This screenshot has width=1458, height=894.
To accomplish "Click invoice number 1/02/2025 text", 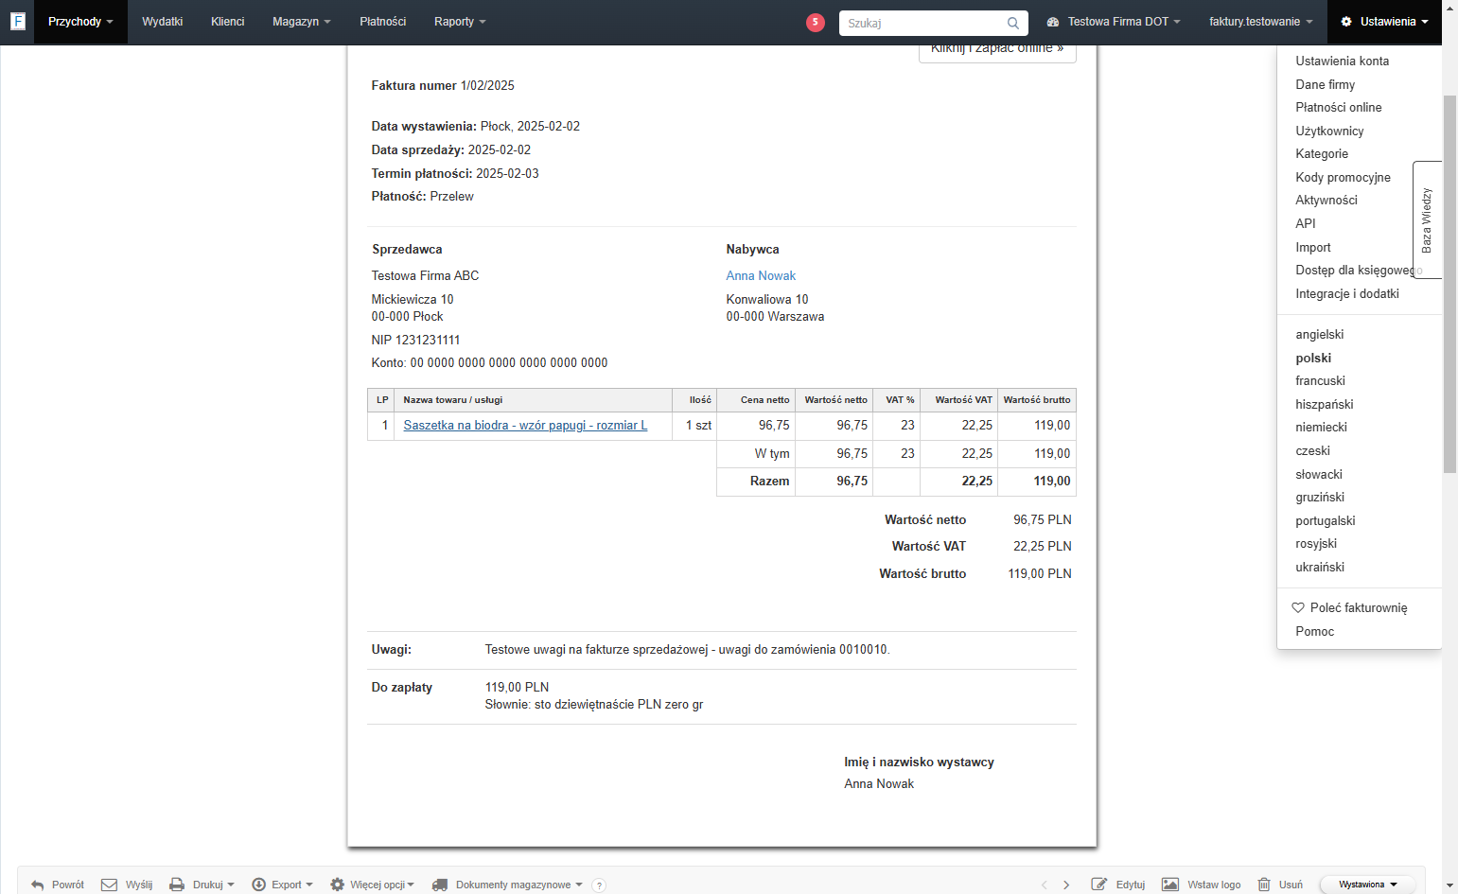I will pyautogui.click(x=487, y=86).
